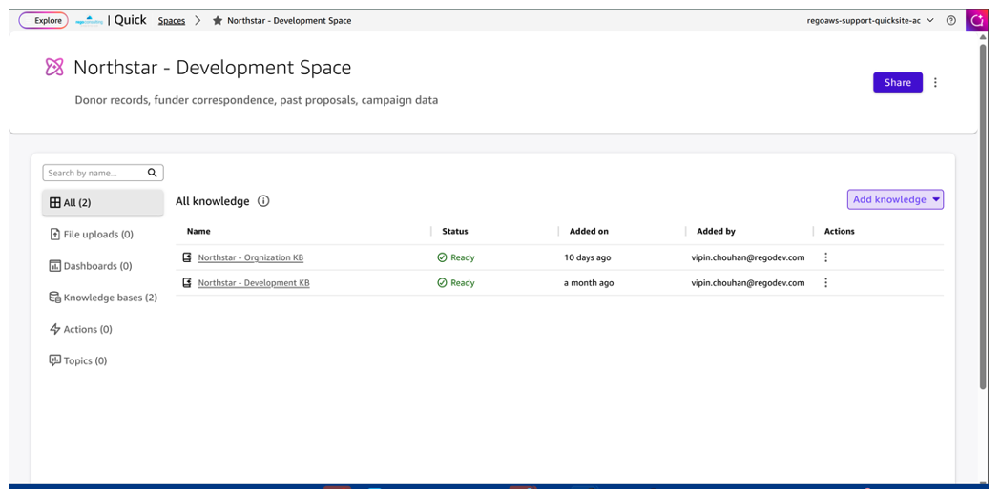Viewport: 1000px width, 494px height.
Task: Select the All (2) filter
Action: pyautogui.click(x=103, y=203)
